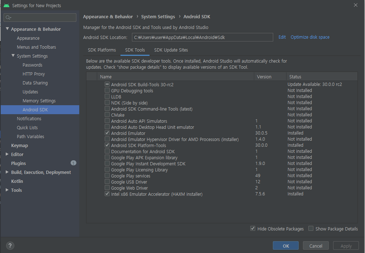The image size is (365, 253).
Task: Focus the settings search field
Action: click(x=40, y=18)
